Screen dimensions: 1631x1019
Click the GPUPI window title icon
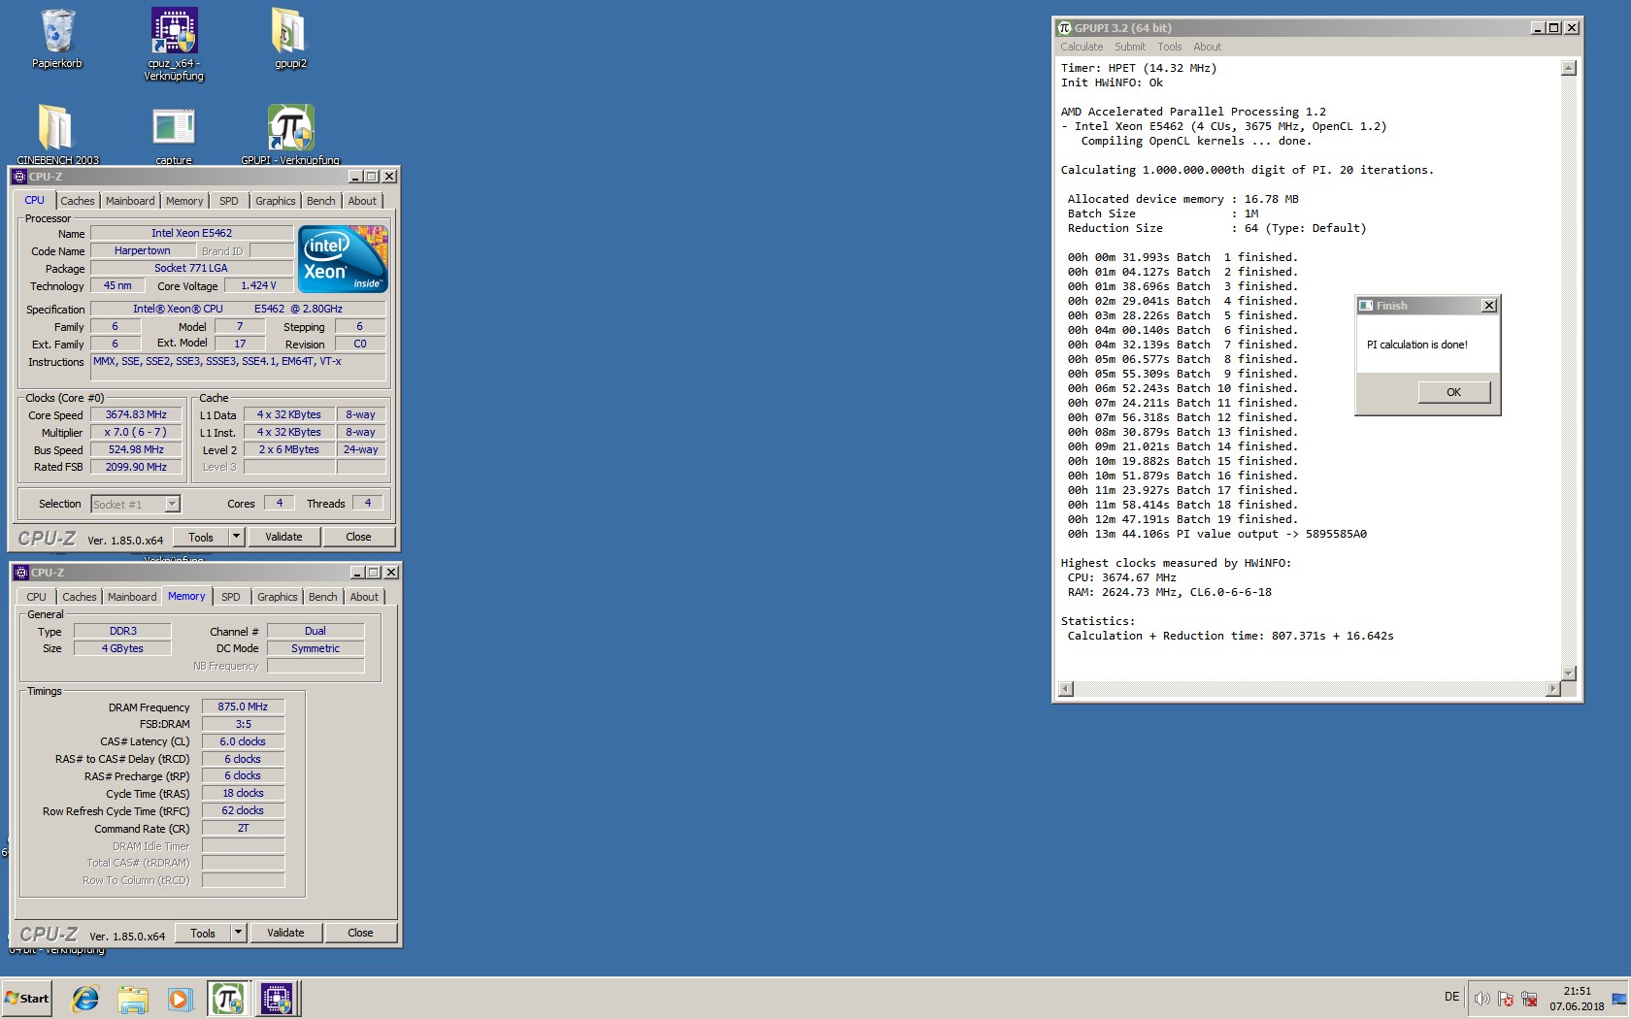coord(1065,28)
